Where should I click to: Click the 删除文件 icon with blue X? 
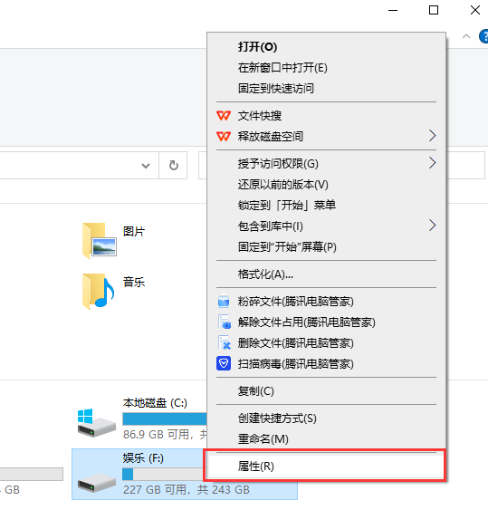coord(224,342)
